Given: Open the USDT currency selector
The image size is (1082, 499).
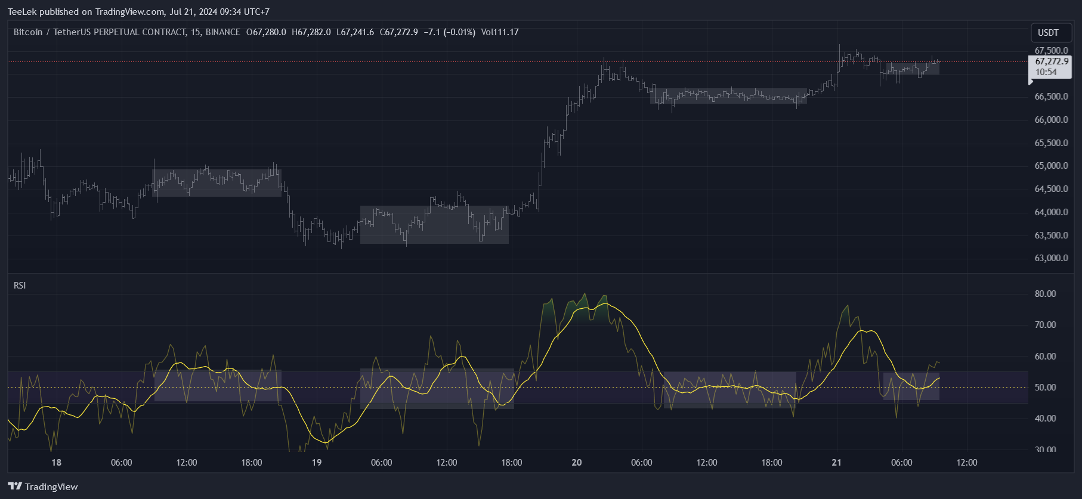Looking at the screenshot, I should click(1048, 33).
